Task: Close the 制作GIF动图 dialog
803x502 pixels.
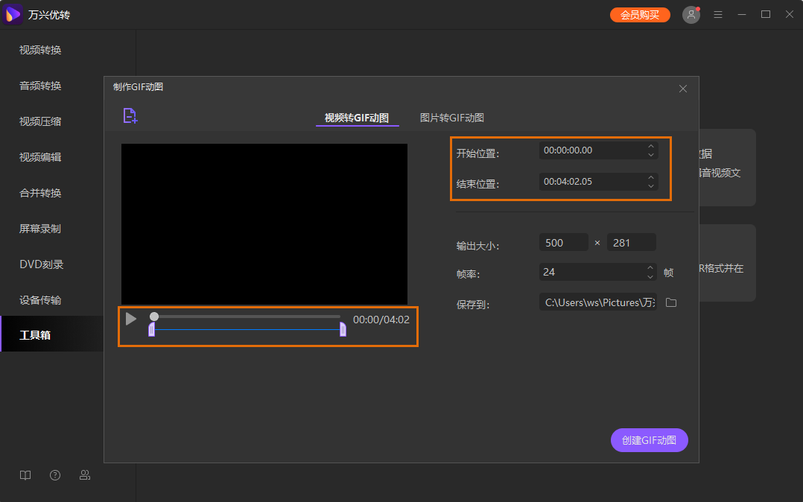Action: 682,89
